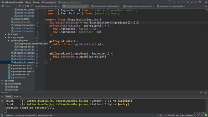Switch to shopping-list.component.html tab
This screenshot has height=117, width=208.
click(139, 6)
